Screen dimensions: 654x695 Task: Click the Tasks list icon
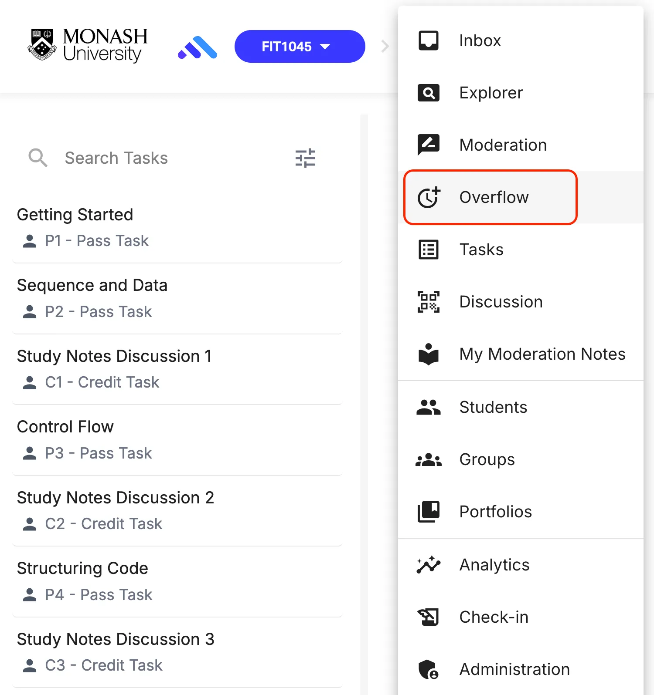(428, 250)
